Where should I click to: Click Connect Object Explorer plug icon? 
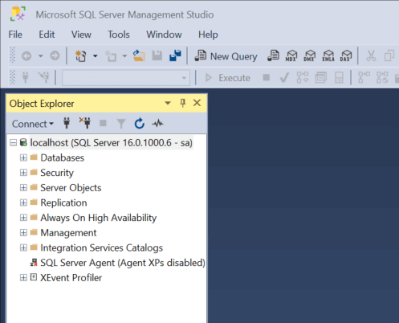coord(67,123)
